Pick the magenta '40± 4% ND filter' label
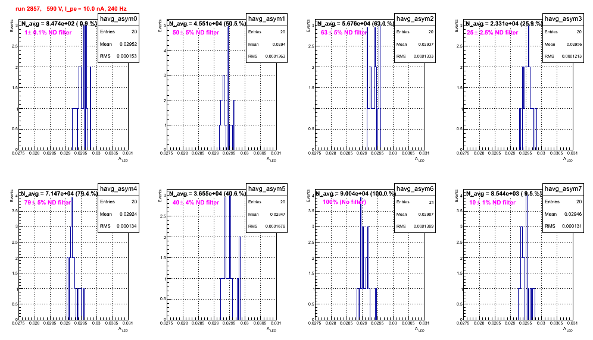Screen dimensions: 593x340 196,203
